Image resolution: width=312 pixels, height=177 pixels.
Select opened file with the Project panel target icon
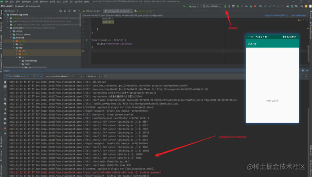coord(61,11)
